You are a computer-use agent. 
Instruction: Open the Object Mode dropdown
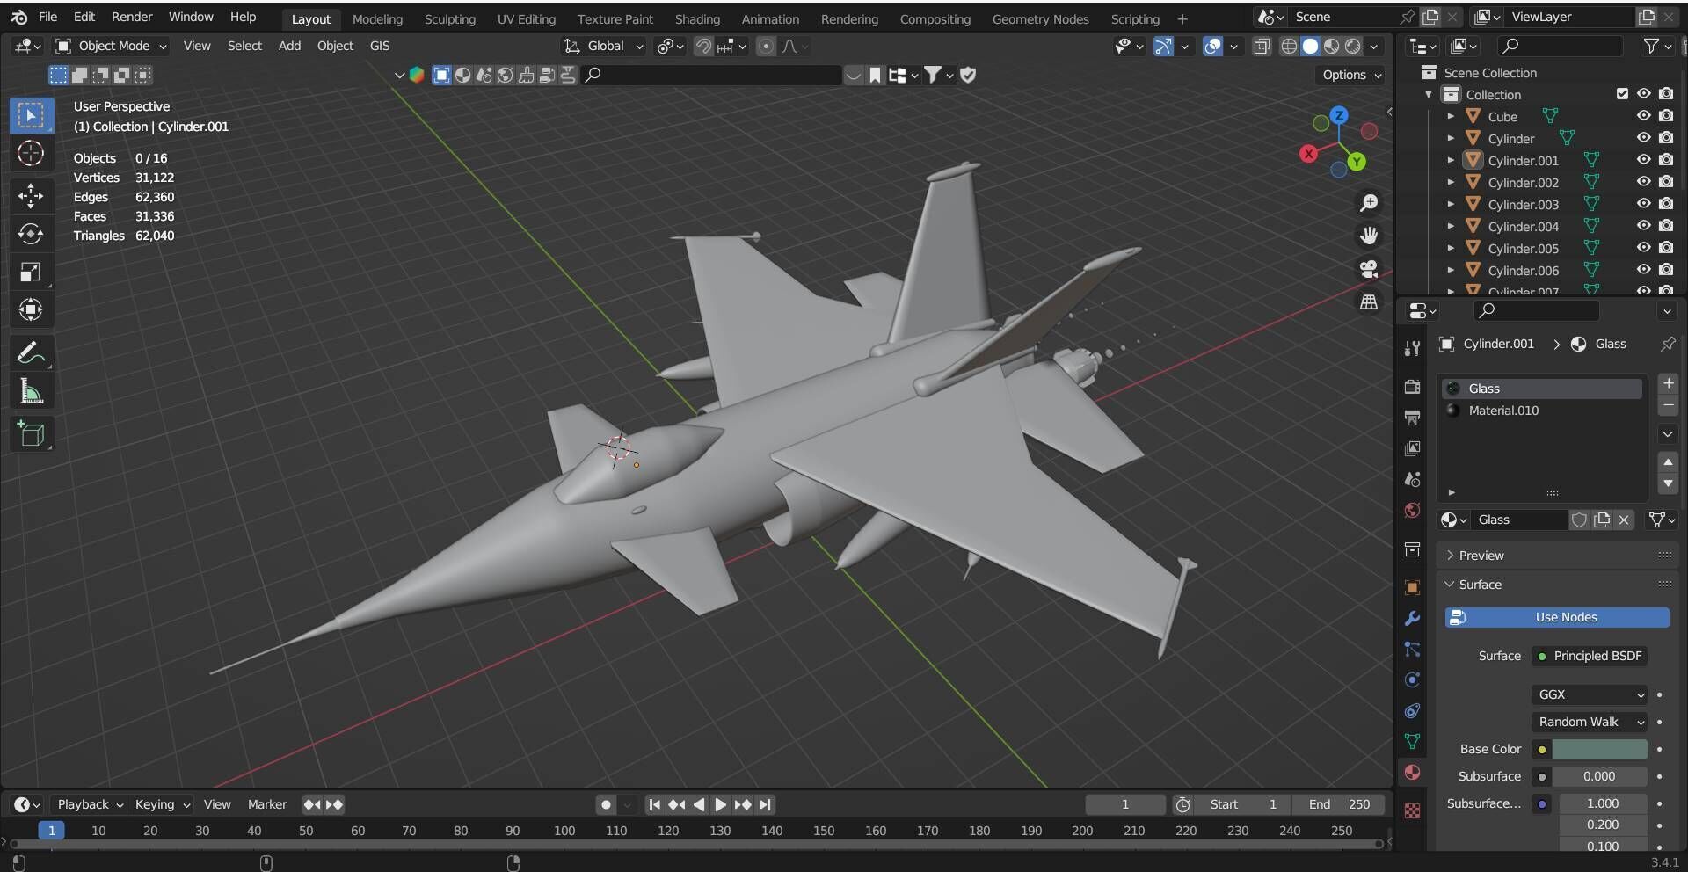(x=111, y=46)
